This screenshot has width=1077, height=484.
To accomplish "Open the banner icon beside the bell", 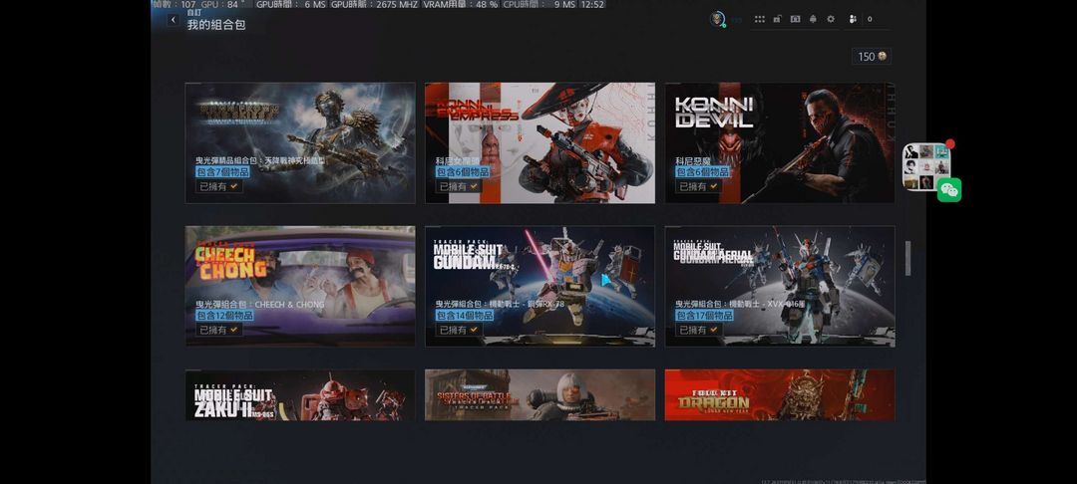I will pyautogui.click(x=795, y=19).
